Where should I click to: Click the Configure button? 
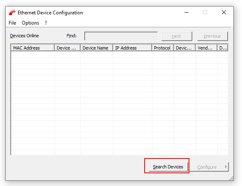point(207,167)
